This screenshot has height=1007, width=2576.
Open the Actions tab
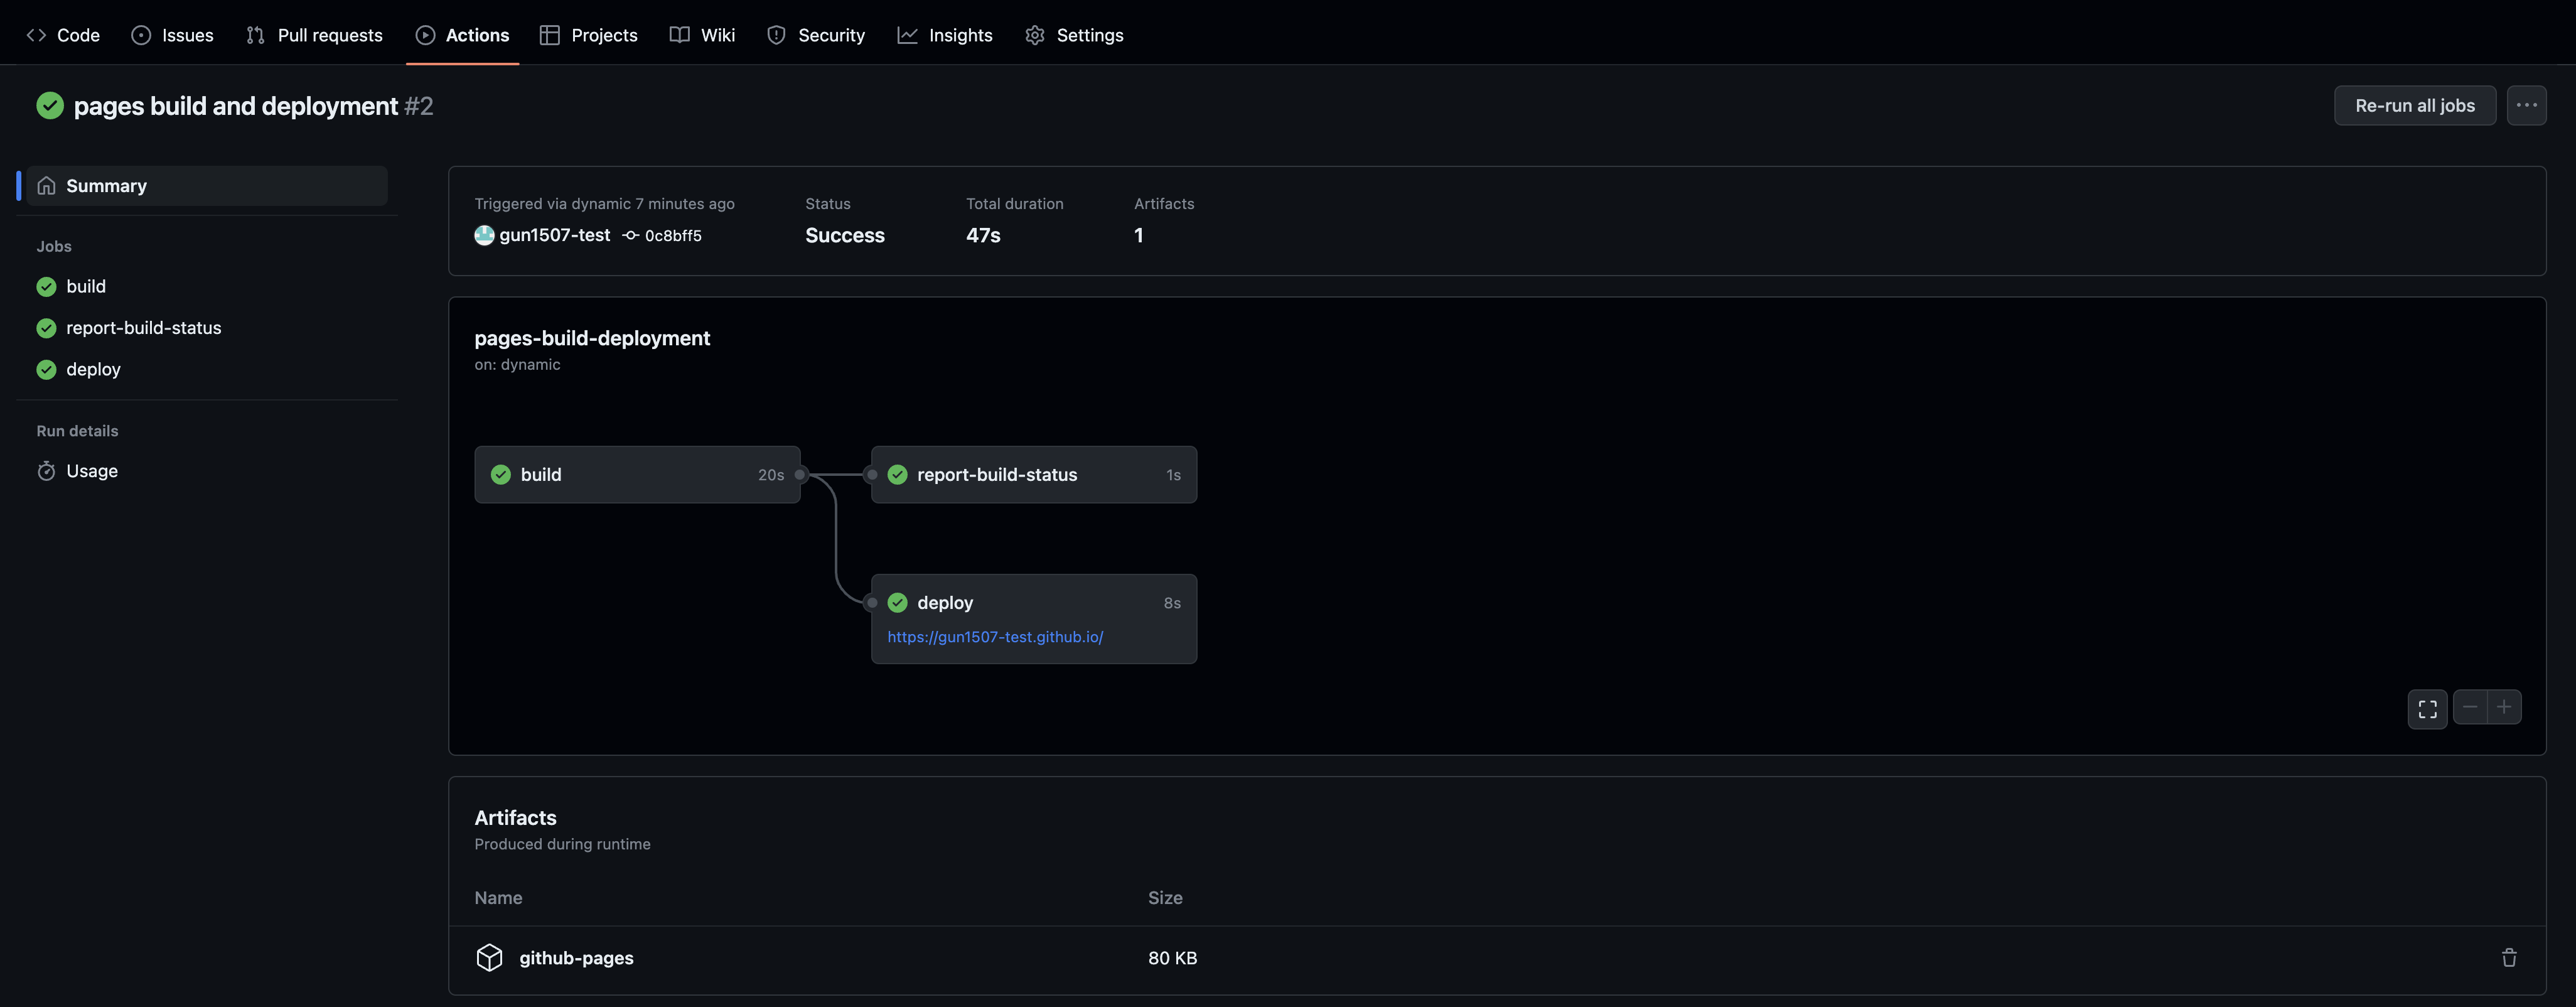point(462,35)
